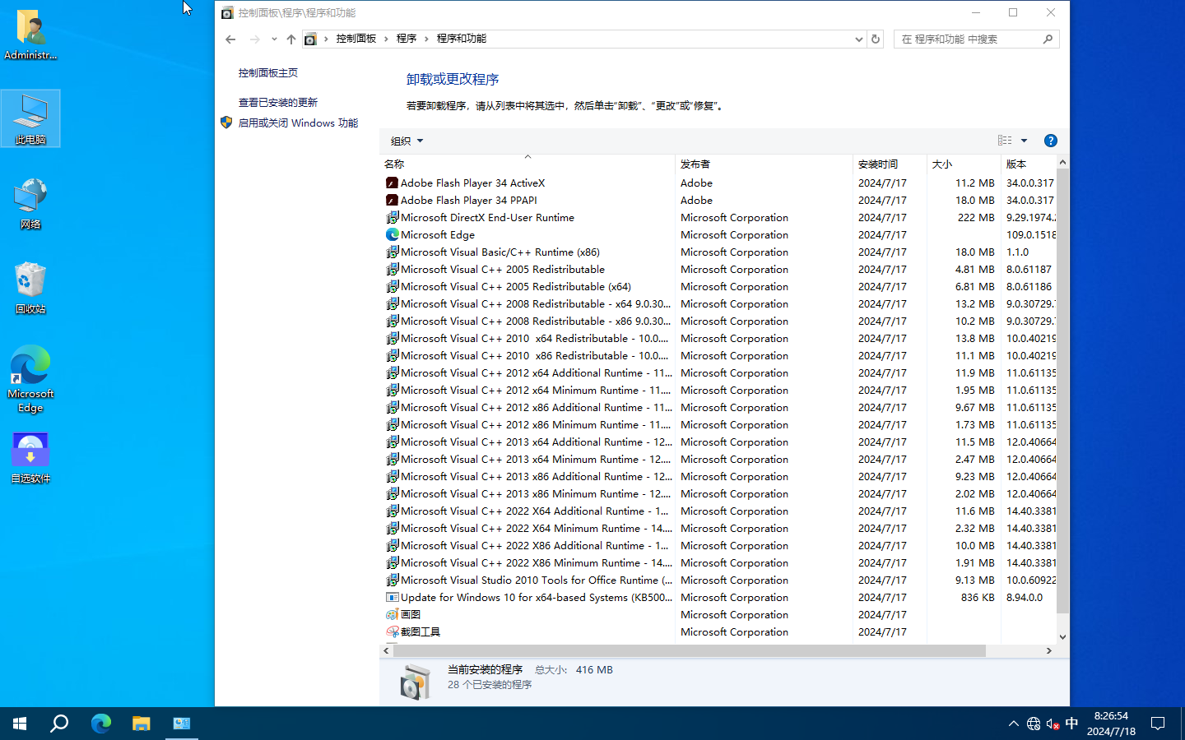Screen dimensions: 1185x740
Task: Click the search magnifier in search box
Action: 1048,39
